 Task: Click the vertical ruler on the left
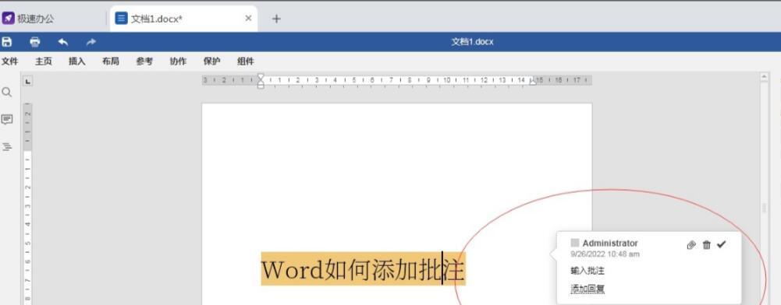[28, 204]
